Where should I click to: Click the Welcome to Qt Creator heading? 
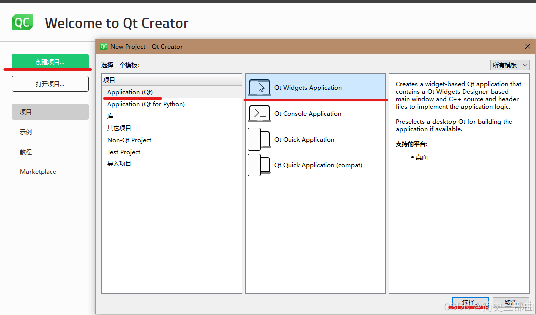(x=117, y=23)
